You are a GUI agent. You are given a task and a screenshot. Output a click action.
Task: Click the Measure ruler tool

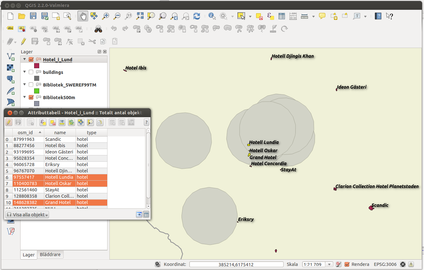304,16
